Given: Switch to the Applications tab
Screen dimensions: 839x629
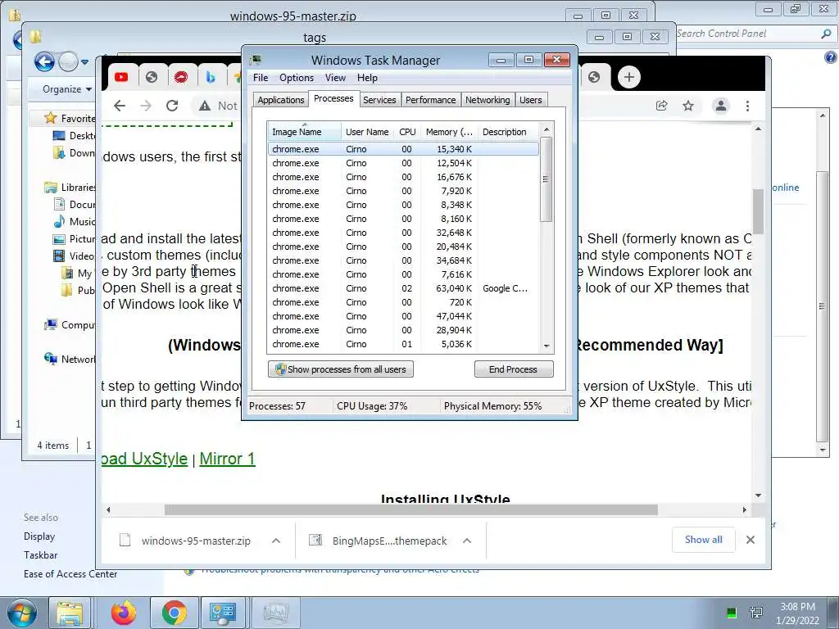Looking at the screenshot, I should coord(281,100).
